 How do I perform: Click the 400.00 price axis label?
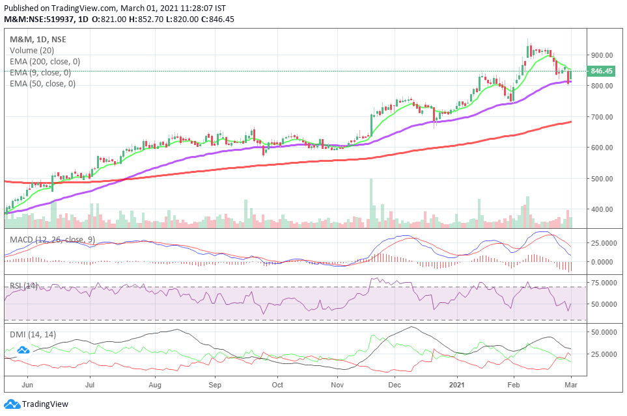[x=602, y=209]
